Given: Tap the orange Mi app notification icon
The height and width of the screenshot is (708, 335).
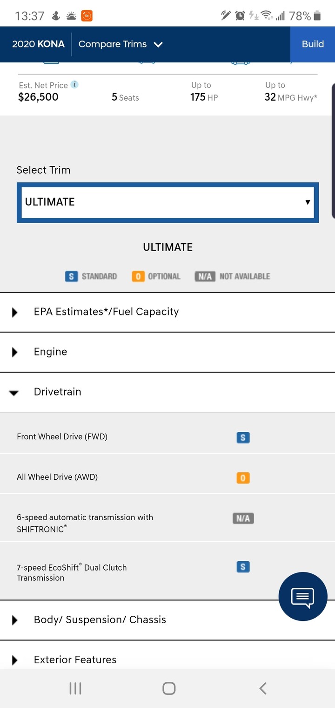Looking at the screenshot, I should [x=87, y=16].
